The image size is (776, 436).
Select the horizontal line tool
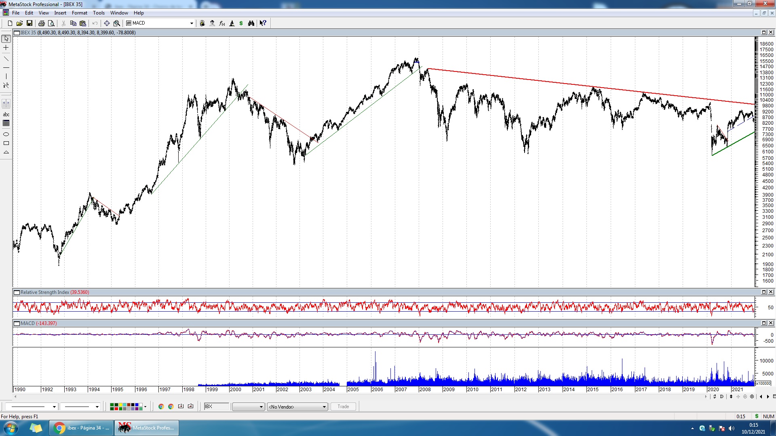(x=6, y=67)
